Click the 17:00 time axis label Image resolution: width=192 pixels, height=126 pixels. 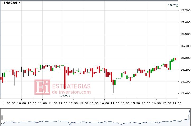point(167,103)
